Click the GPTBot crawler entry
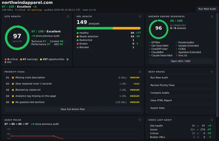 tap(154, 42)
